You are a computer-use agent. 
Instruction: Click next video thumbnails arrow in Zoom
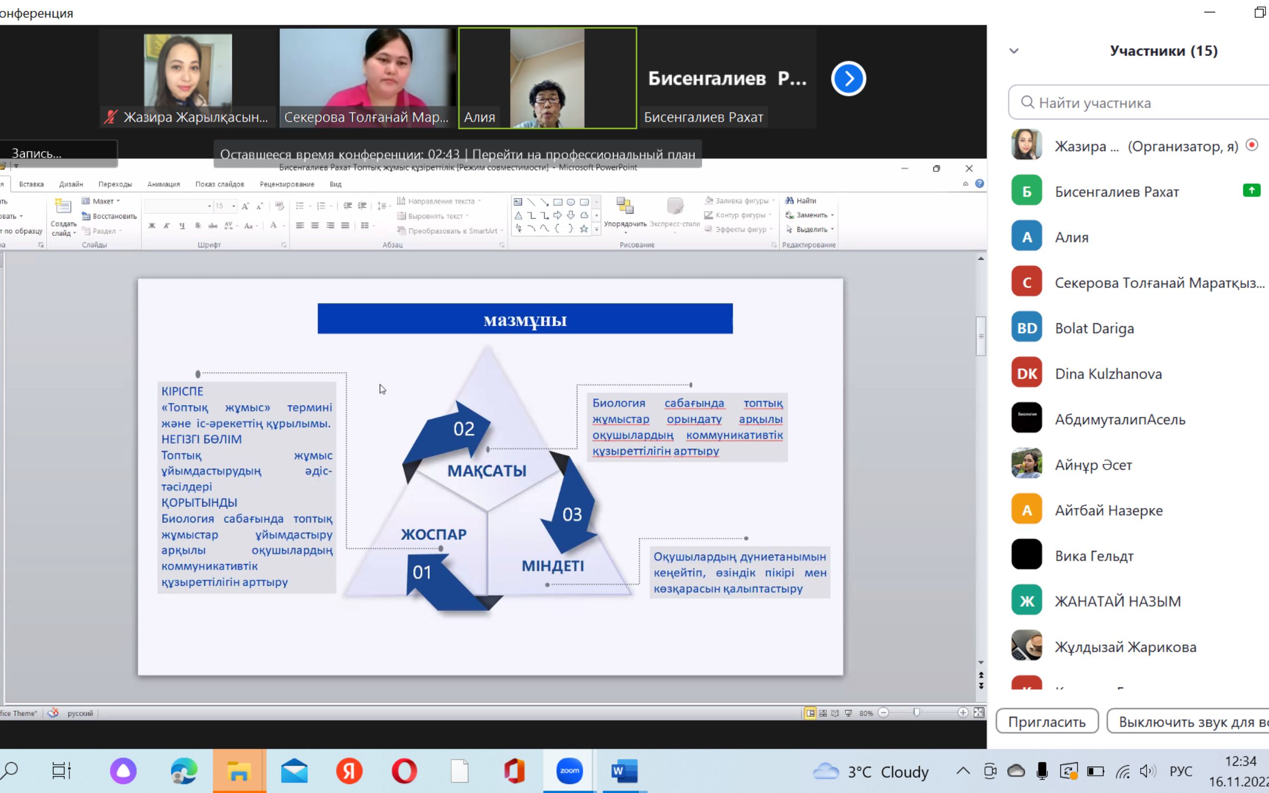pyautogui.click(x=848, y=79)
